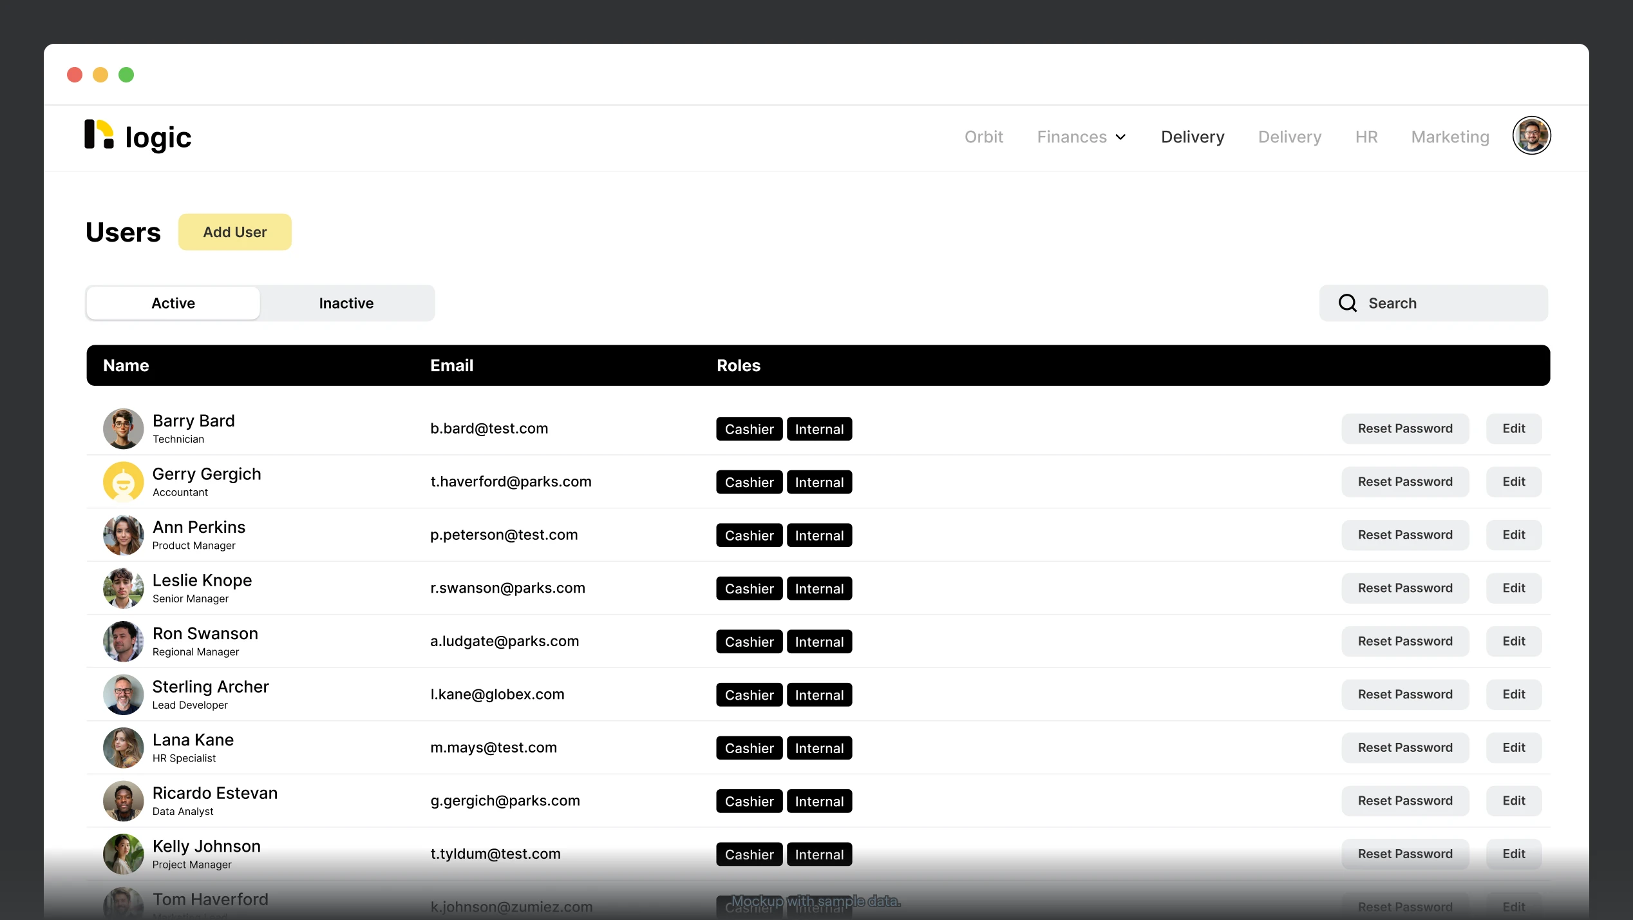Switch to the Active users tab

173,303
